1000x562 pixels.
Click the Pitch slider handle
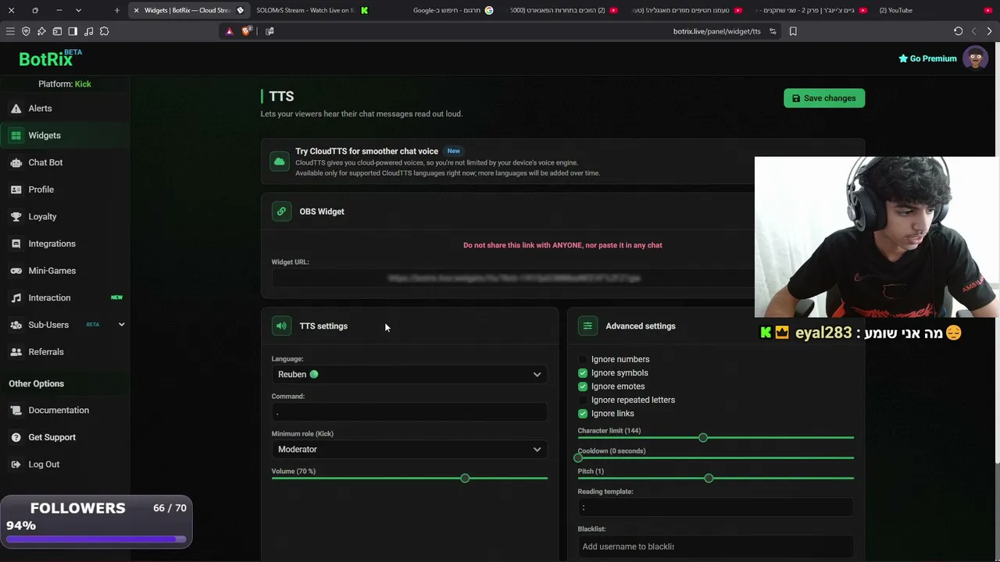709,478
